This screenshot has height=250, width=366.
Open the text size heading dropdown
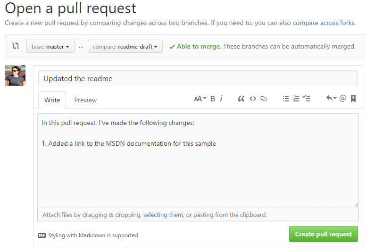point(200,99)
